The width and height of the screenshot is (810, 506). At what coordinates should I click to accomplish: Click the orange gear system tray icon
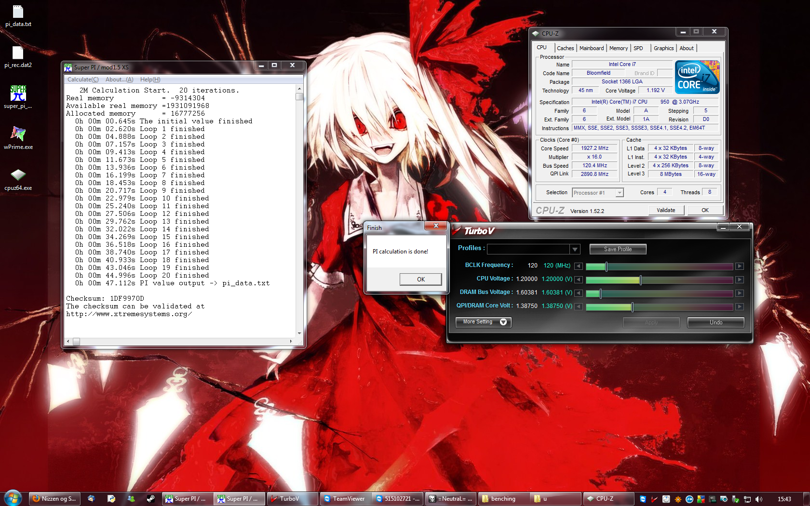[x=677, y=499]
